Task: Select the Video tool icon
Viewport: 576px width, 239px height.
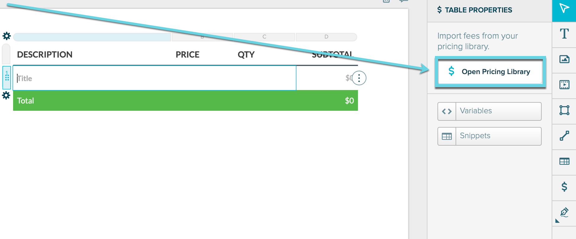Action: (564, 85)
